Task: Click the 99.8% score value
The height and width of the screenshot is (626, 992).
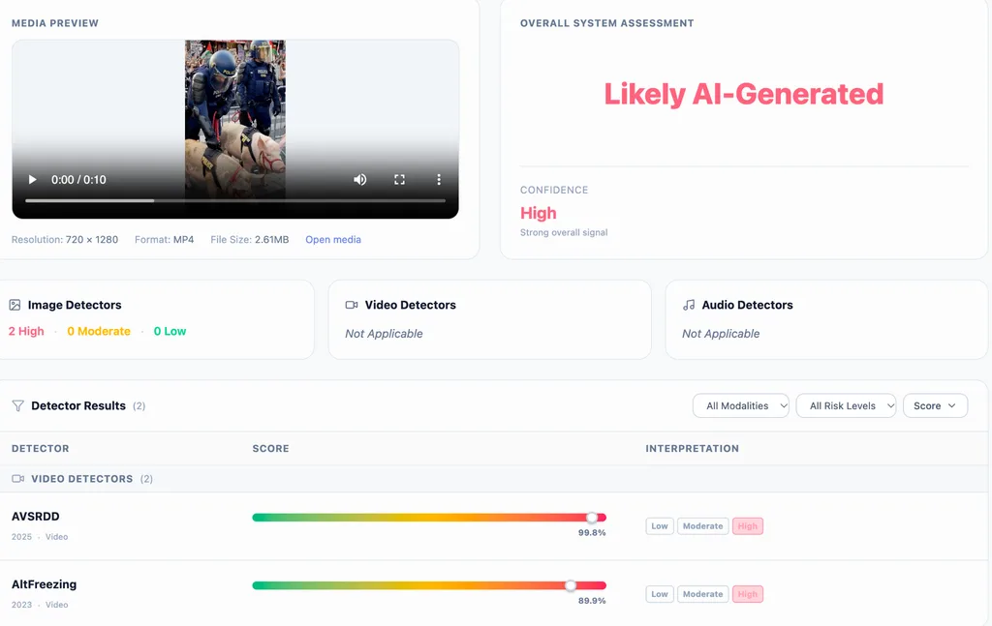Action: pyautogui.click(x=592, y=532)
